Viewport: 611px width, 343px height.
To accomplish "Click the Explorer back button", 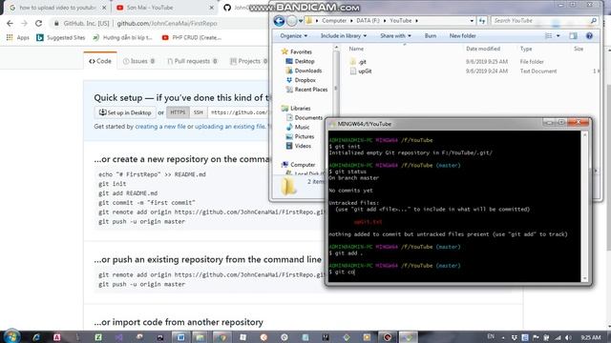I will (279, 21).
